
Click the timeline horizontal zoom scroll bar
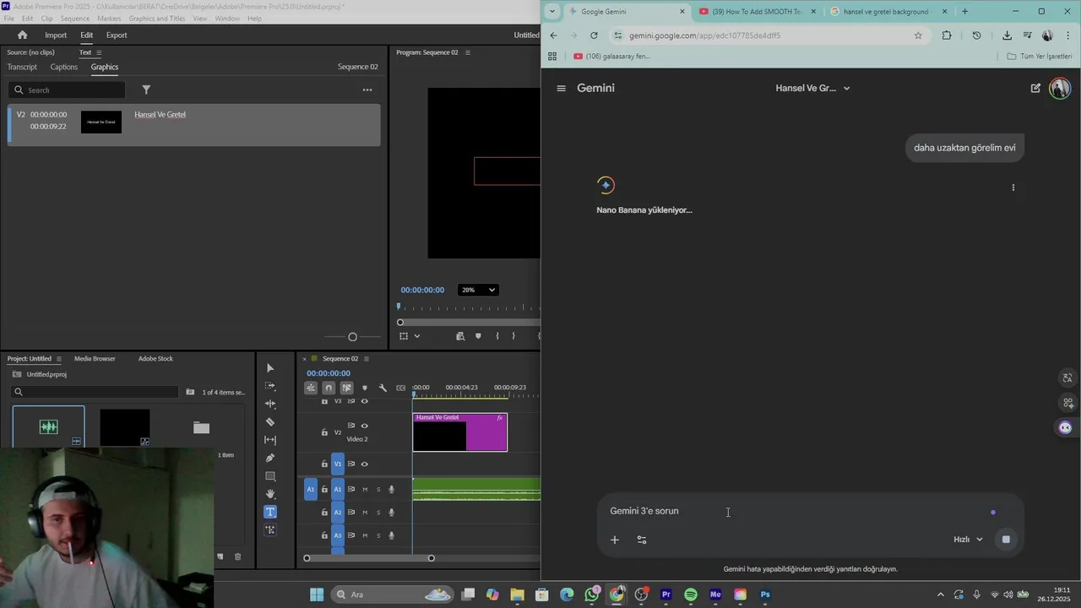(x=369, y=558)
